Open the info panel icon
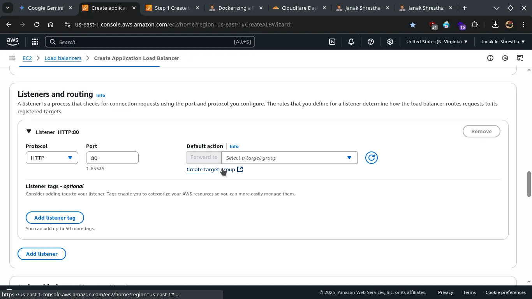The height and width of the screenshot is (299, 532). (490, 58)
